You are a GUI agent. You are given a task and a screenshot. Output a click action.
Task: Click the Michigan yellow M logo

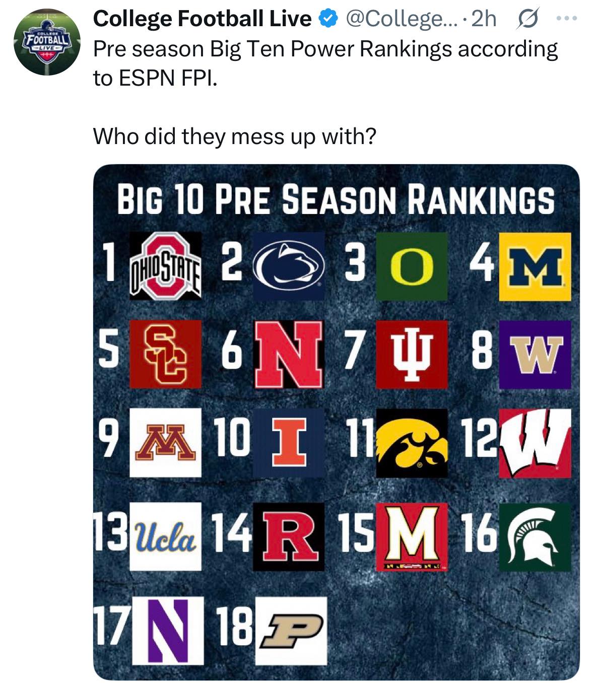[535, 266]
